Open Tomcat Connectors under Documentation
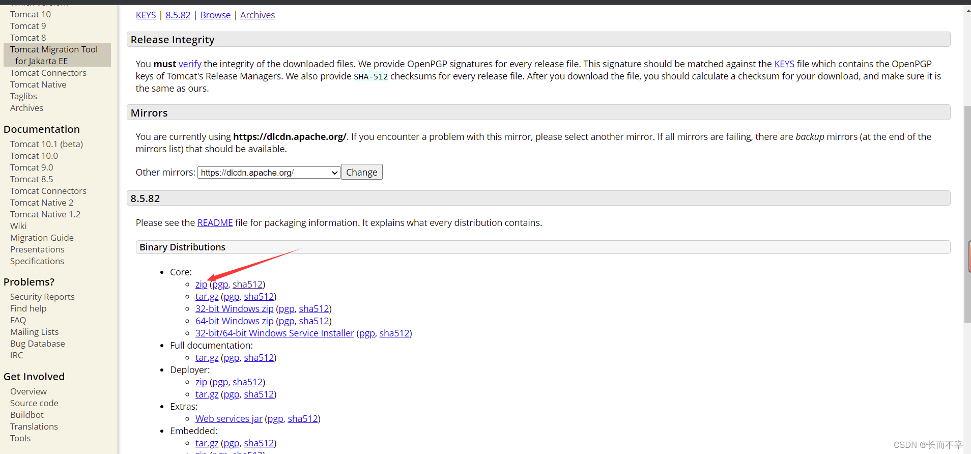 click(48, 191)
